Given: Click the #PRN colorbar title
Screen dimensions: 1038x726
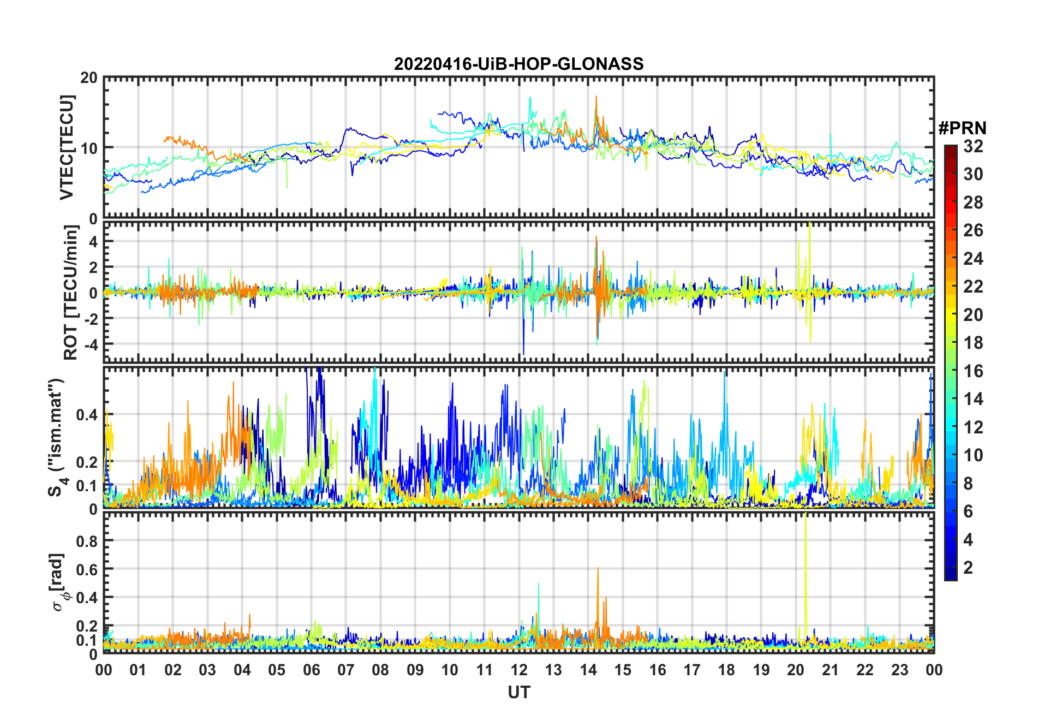Looking at the screenshot, I should click(962, 128).
